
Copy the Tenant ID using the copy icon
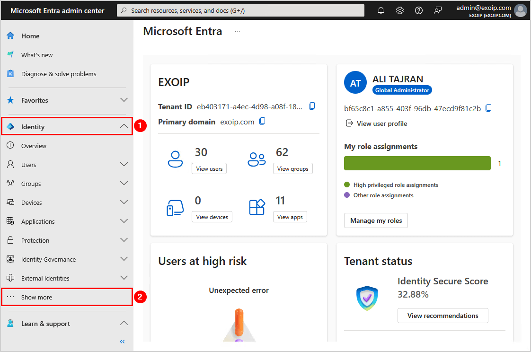(312, 106)
